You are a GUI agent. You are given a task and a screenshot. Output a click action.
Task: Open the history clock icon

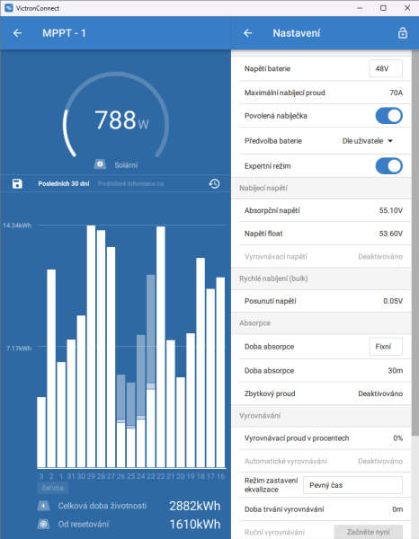[x=214, y=183]
